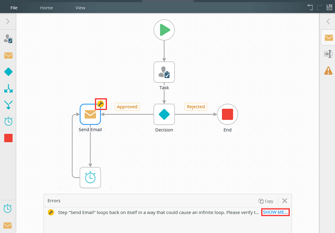Open Errors warning tab in right panel
Screen dimensions: 335x233
coord(328,71)
